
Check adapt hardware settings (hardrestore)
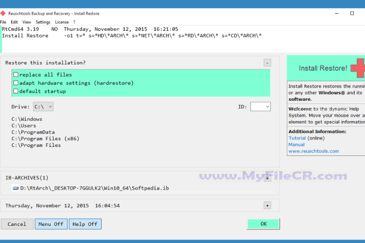pos(16,83)
